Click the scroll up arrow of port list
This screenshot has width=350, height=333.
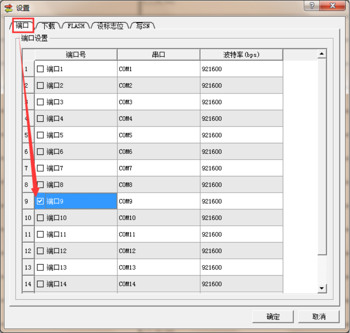click(322, 54)
